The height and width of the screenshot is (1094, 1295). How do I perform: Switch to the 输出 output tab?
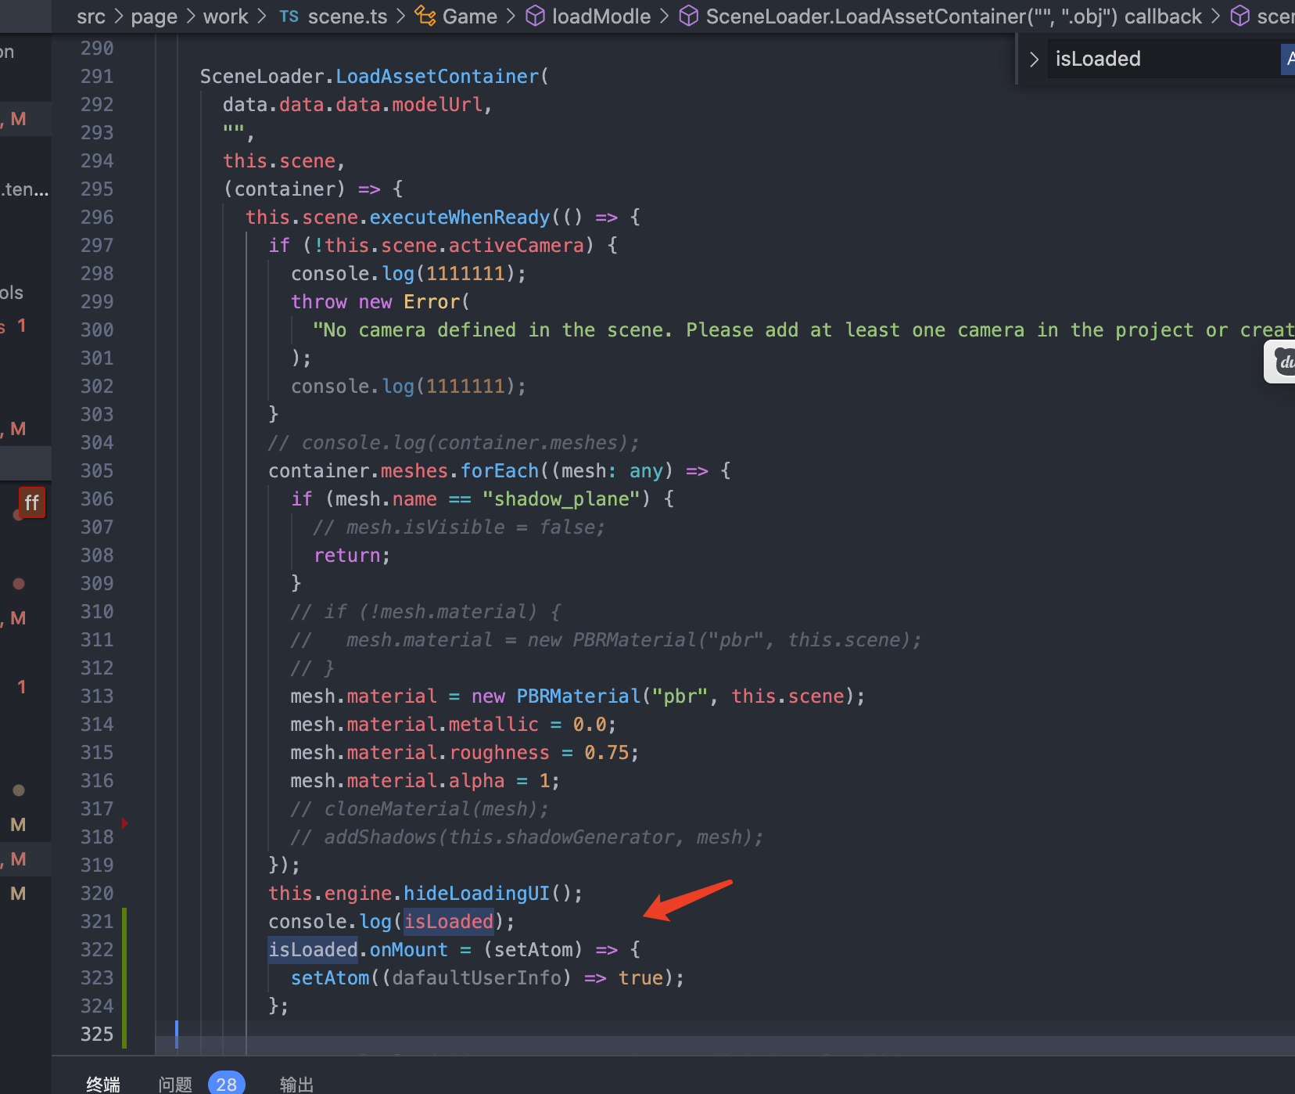point(297,1083)
